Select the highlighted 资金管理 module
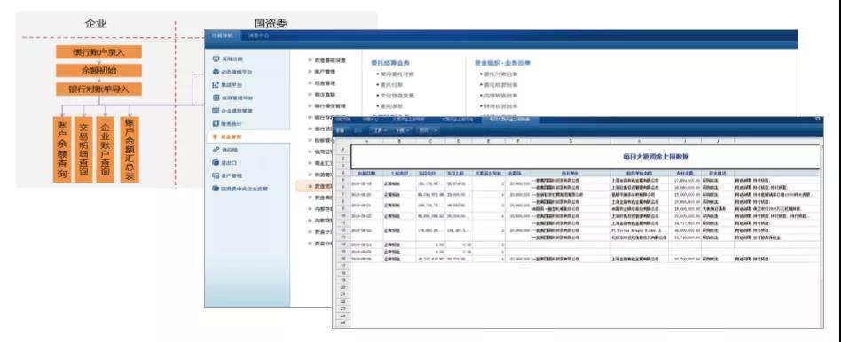 point(248,136)
